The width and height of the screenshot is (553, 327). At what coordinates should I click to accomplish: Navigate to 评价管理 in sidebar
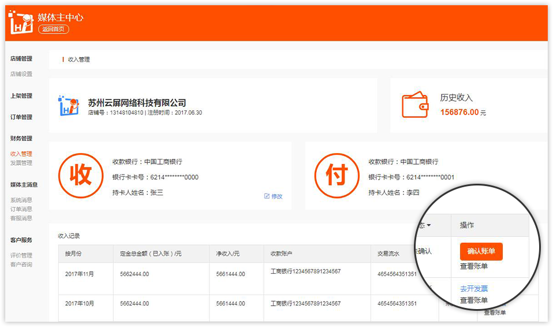coord(21,255)
